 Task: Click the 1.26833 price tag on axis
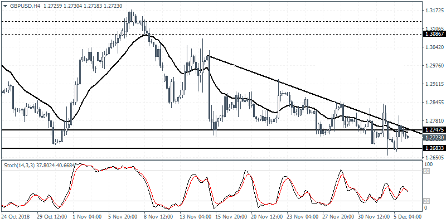434,148
